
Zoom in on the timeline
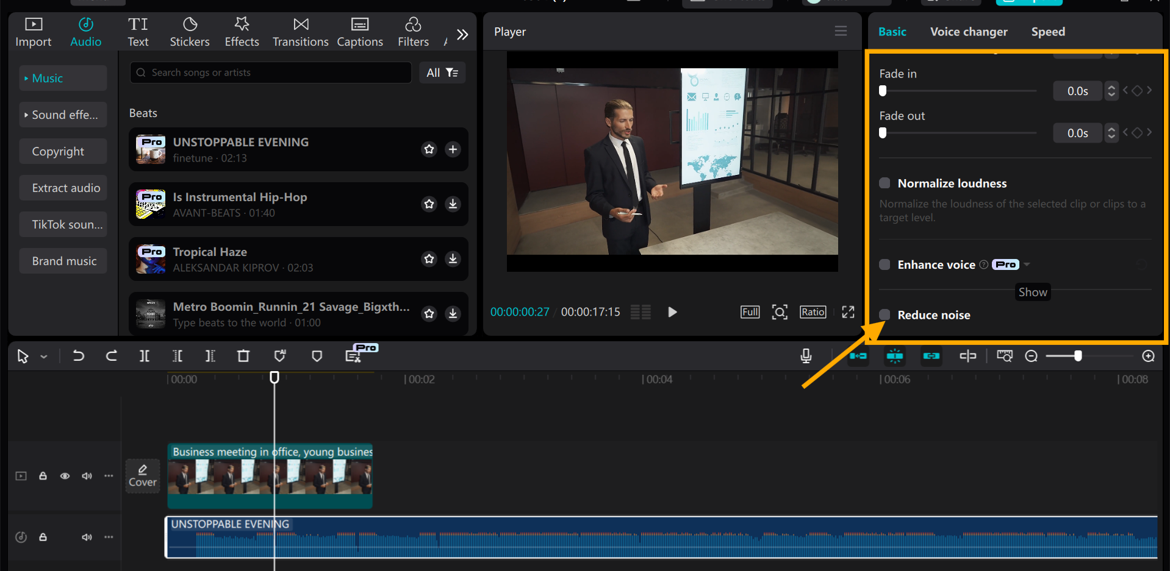pyautogui.click(x=1149, y=356)
